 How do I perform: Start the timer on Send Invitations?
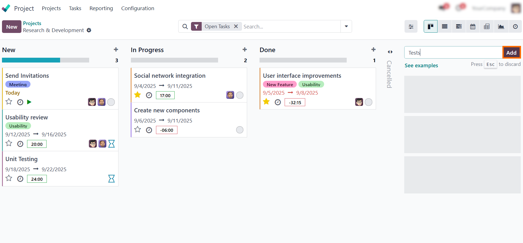pos(29,102)
